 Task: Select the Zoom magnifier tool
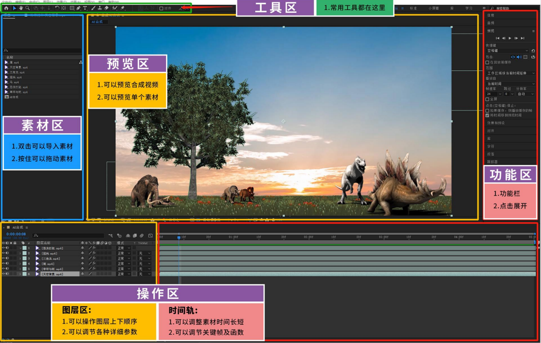28,8
